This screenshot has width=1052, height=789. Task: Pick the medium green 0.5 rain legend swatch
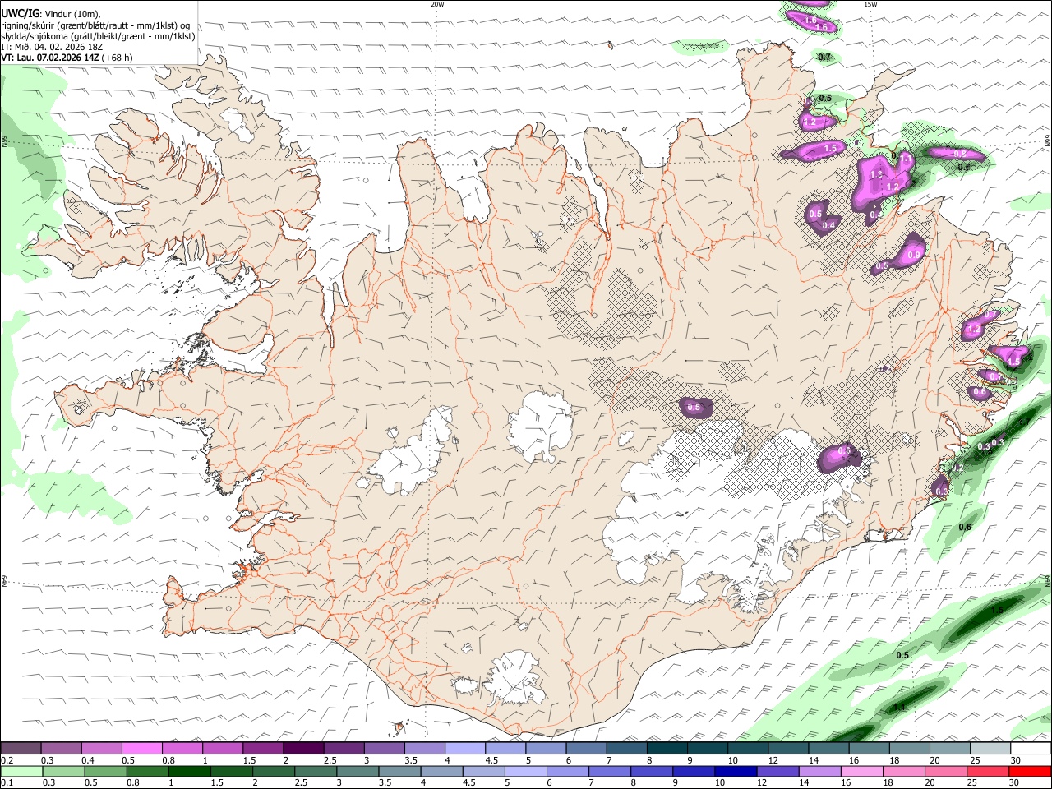[105, 771]
